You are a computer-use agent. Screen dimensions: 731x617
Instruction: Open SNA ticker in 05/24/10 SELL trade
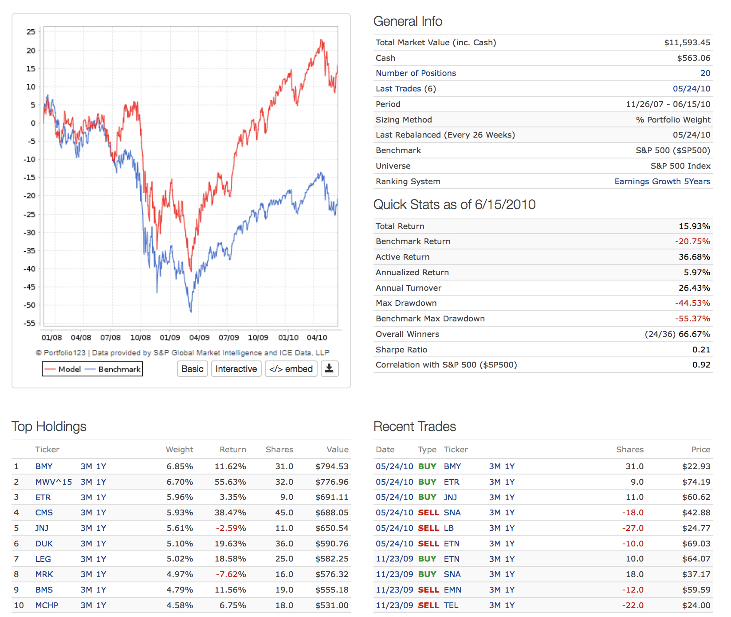(x=452, y=513)
